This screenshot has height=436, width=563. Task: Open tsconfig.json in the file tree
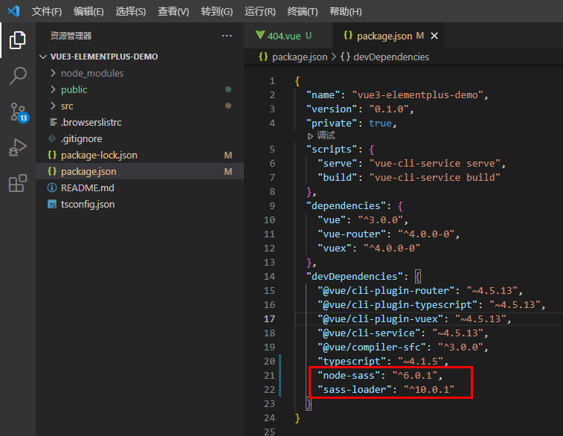click(x=140, y=205)
